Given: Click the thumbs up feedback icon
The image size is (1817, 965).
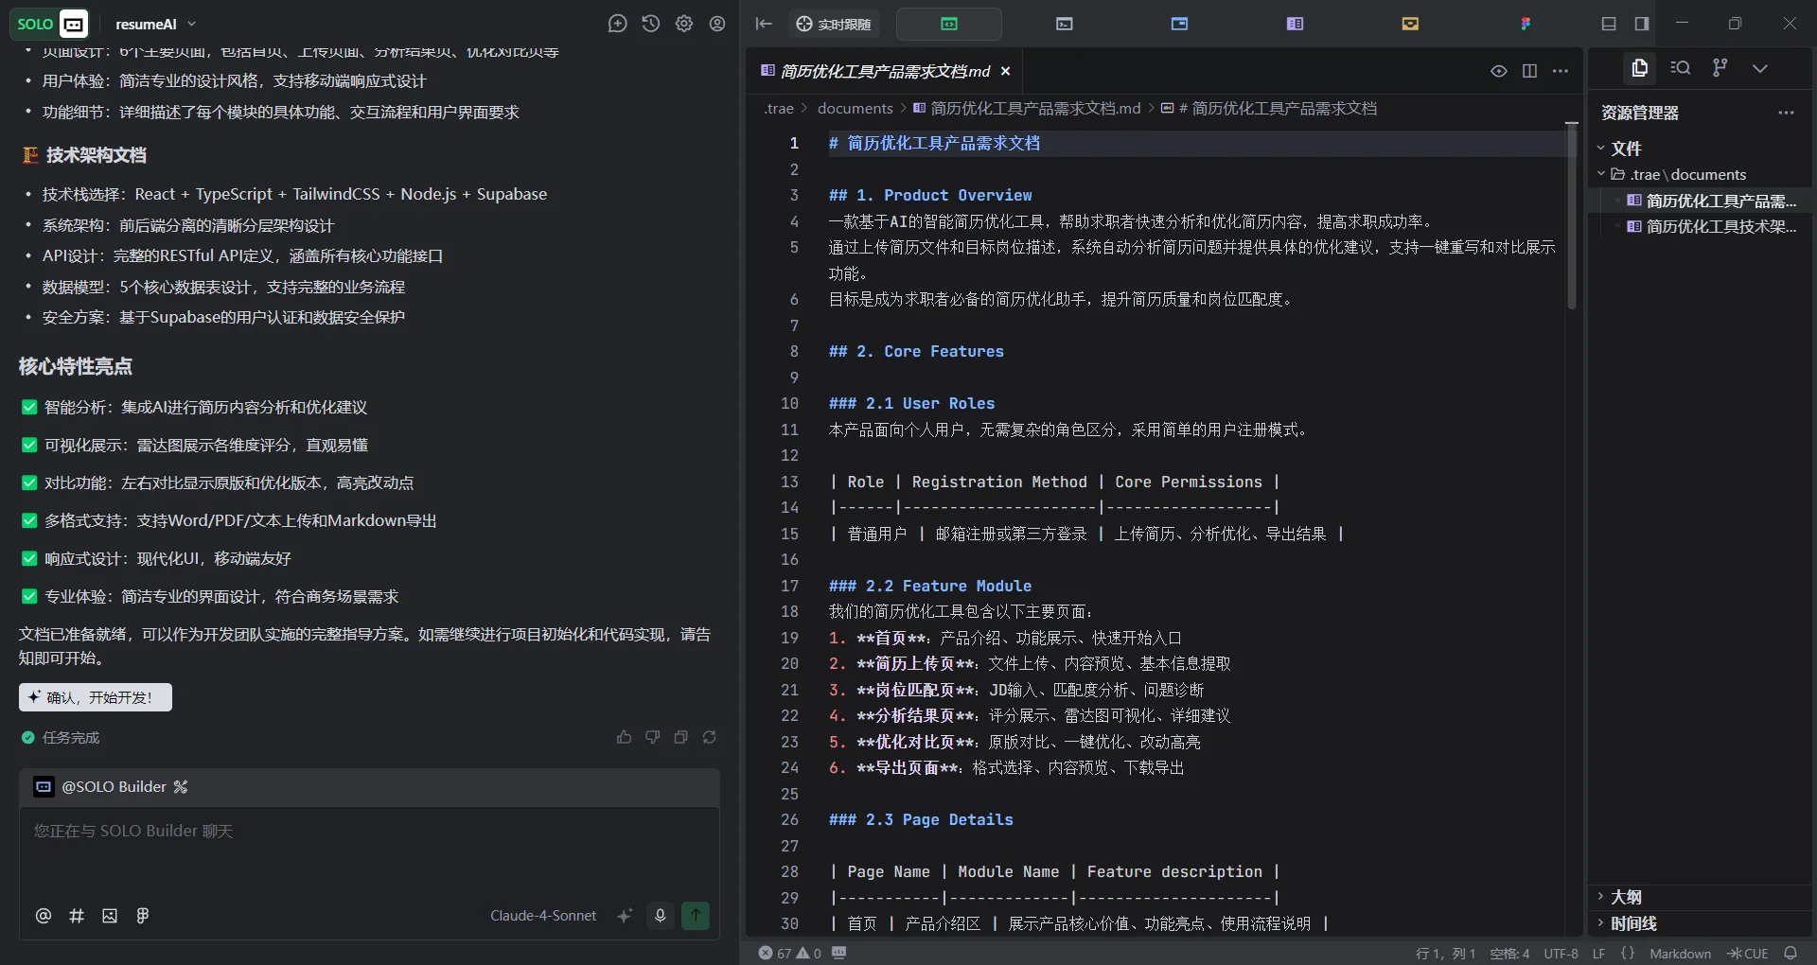Looking at the screenshot, I should 624,737.
